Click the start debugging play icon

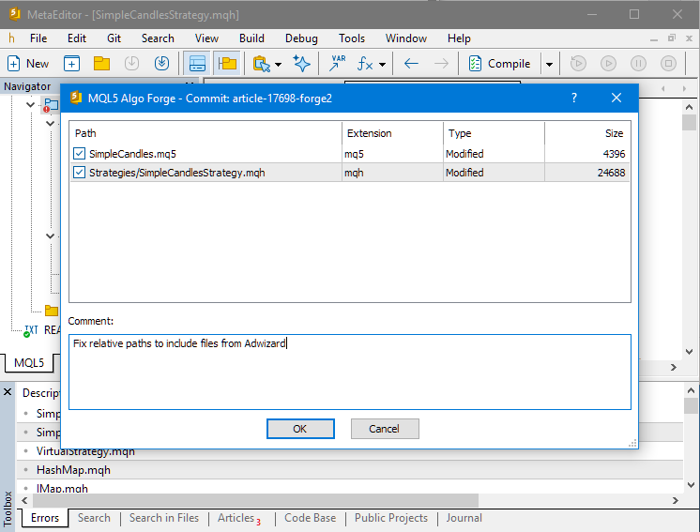pos(608,64)
